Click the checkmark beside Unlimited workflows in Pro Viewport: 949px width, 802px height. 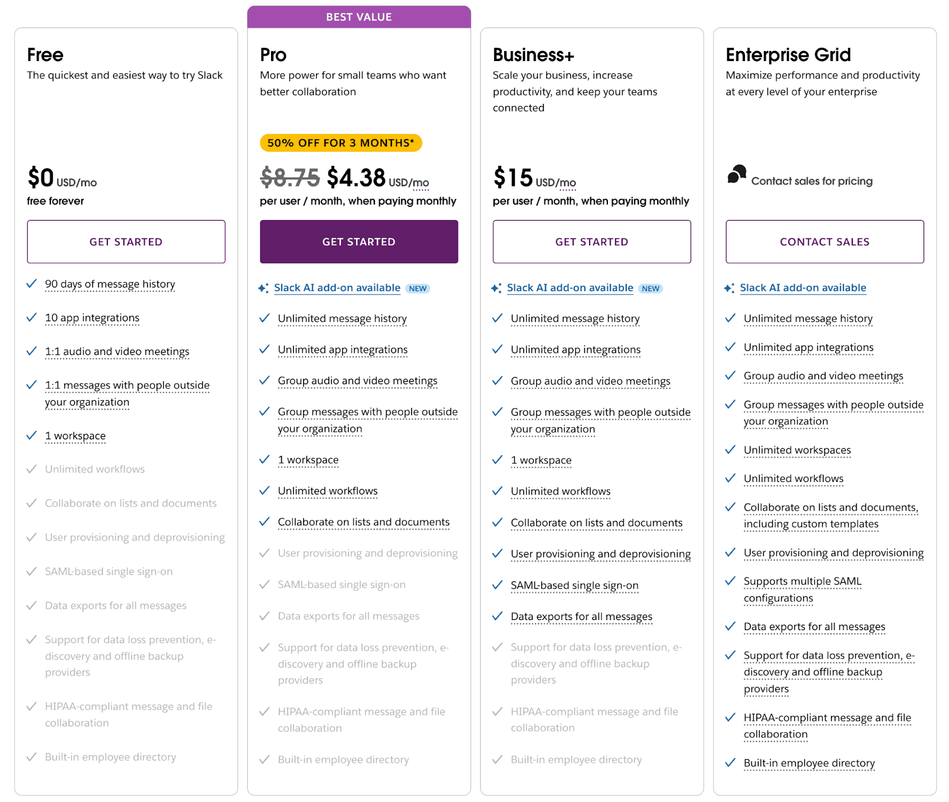265,491
